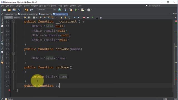Click the green Comment toggle icon
This screenshot has width=178, height=100.
click(93, 17)
